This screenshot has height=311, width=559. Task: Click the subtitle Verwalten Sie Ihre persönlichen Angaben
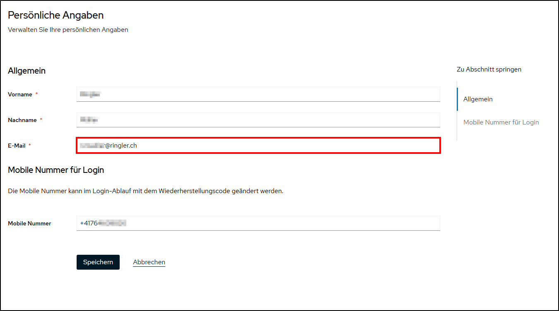click(68, 30)
